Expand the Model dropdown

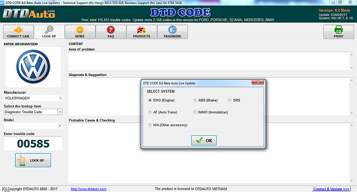click(x=60, y=125)
